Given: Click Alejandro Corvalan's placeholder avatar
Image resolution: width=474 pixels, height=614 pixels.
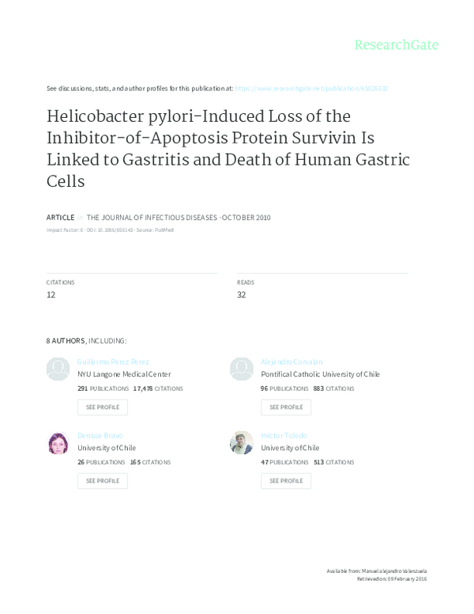Looking at the screenshot, I should coord(241,369).
